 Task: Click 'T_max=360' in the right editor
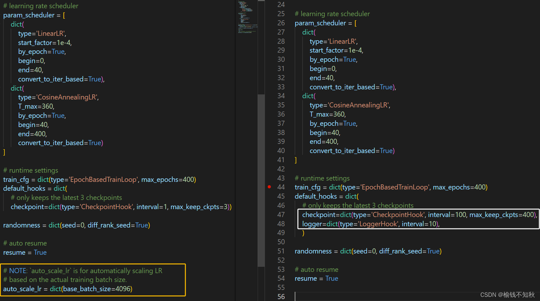327,114
